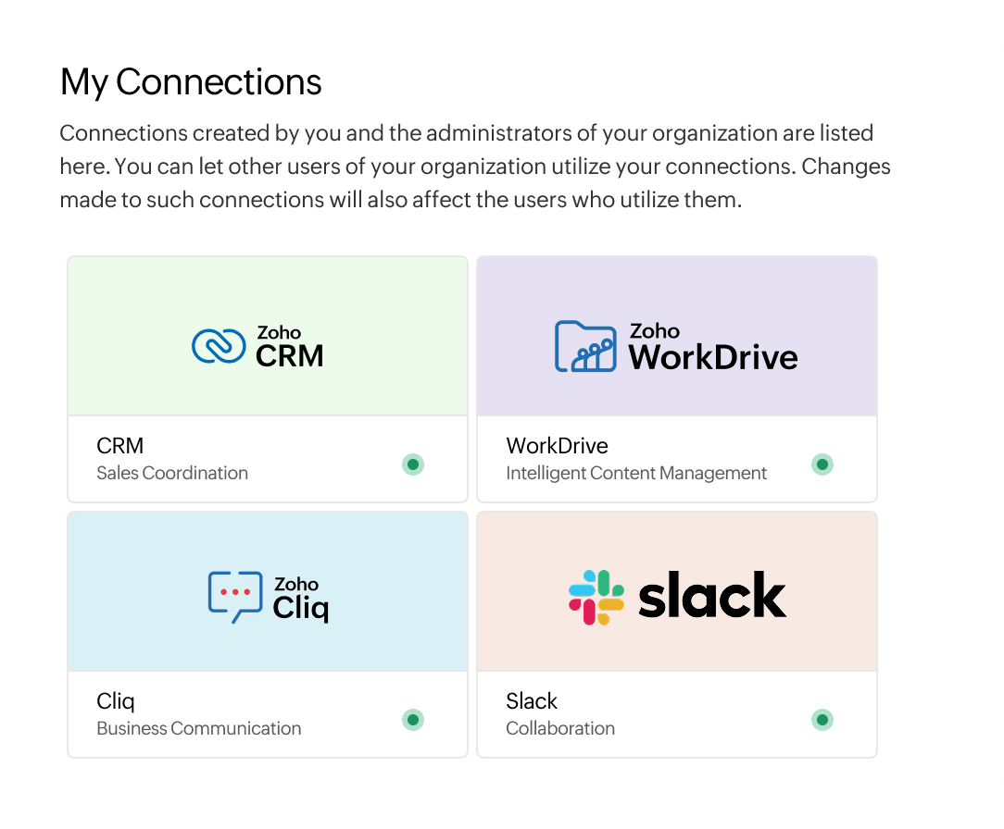1004x829 pixels.
Task: Toggle the Cliq connection status indicator
Action: click(x=413, y=719)
